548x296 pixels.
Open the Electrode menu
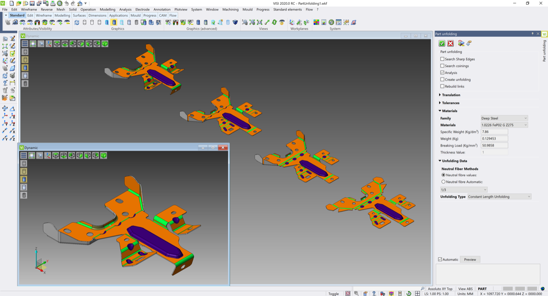click(142, 9)
